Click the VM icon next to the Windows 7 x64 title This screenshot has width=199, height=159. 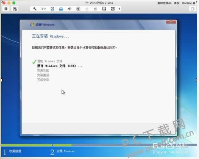tap(87, 3)
